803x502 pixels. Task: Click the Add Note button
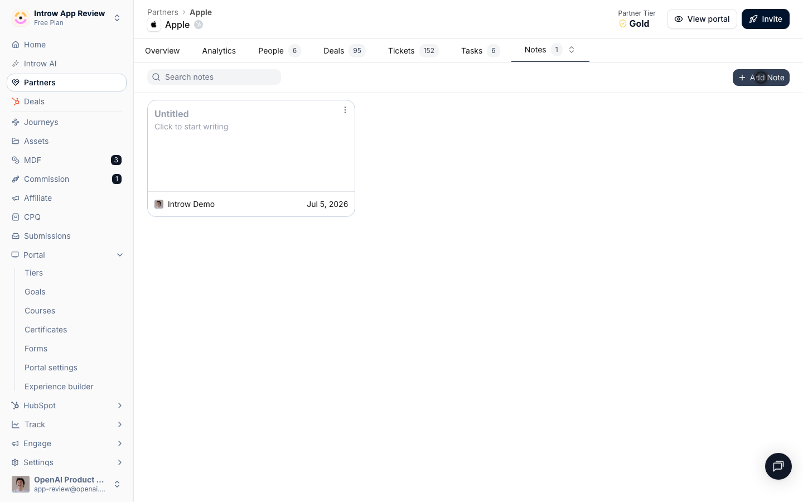(761, 78)
